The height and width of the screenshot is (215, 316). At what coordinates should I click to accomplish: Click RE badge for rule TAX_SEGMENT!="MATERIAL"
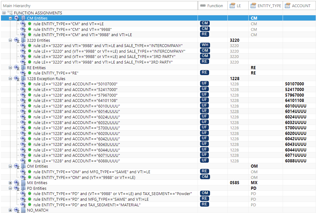tap(204, 204)
